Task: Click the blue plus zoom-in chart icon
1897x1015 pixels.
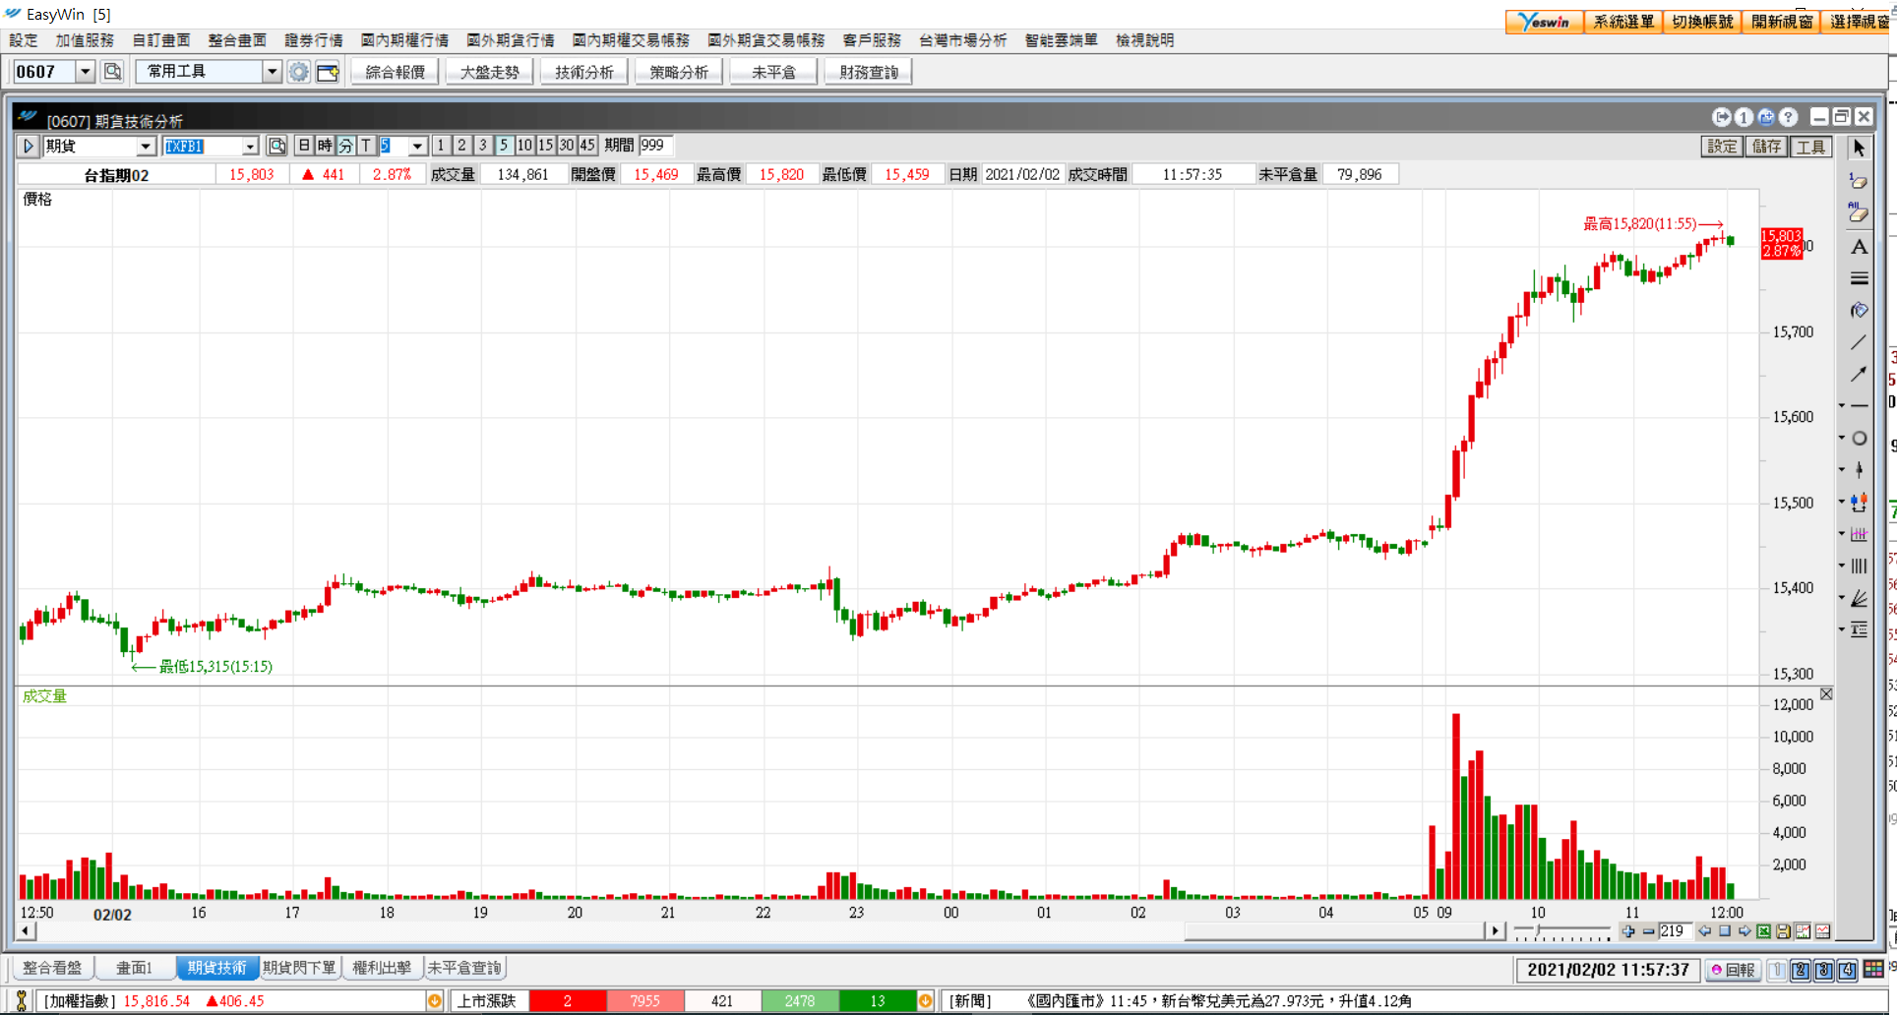Action: (x=1628, y=931)
